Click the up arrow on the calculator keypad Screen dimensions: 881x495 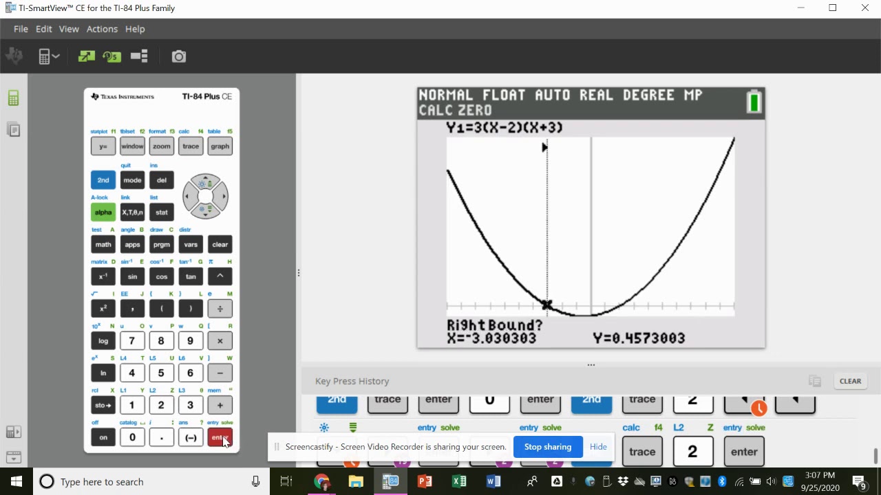click(x=205, y=181)
